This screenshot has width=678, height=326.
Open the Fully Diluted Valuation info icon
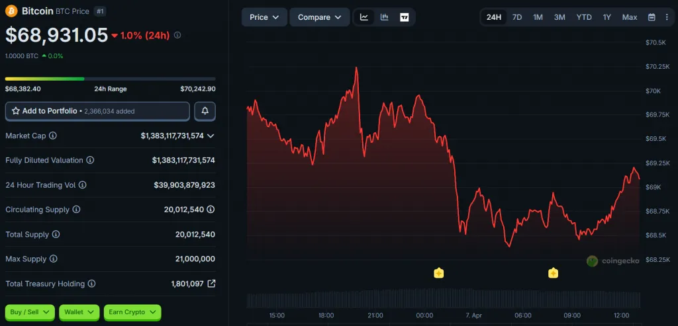[x=90, y=160]
